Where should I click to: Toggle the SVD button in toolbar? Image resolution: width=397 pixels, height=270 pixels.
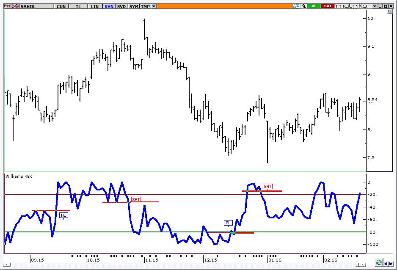(121, 6)
